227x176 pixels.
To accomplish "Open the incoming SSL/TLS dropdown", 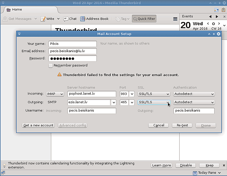I will (154, 94).
